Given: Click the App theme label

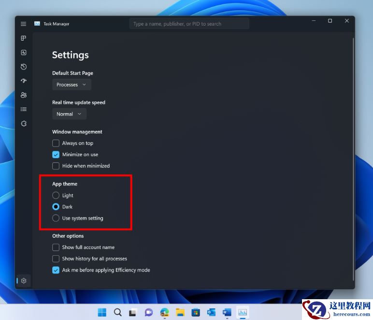Looking at the screenshot, I should 65,184.
